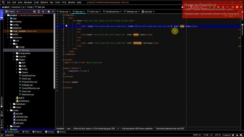Open Project panel settings gear
The height and width of the screenshot is (137, 244).
[48, 11]
